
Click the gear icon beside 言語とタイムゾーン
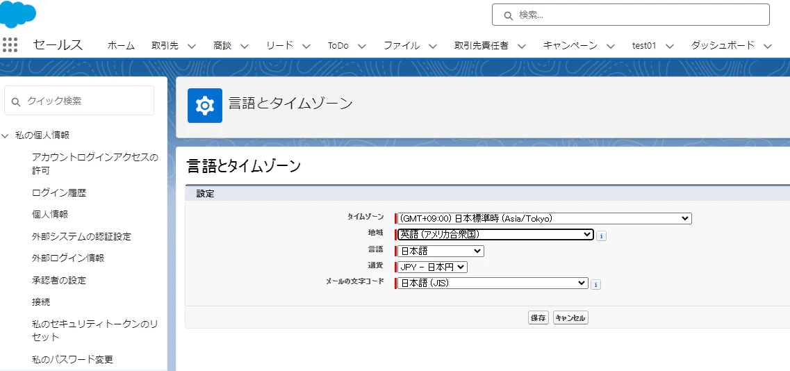[x=204, y=106]
